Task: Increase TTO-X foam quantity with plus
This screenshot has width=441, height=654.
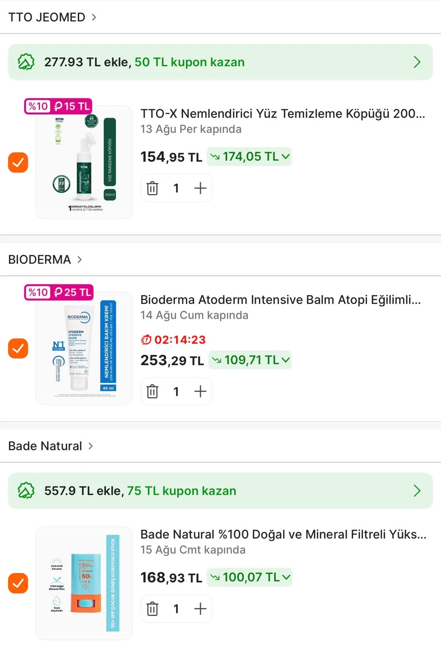Action: 200,188
